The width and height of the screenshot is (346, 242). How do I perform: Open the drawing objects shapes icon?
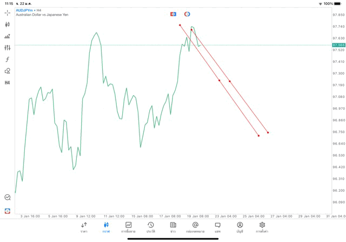click(x=8, y=71)
